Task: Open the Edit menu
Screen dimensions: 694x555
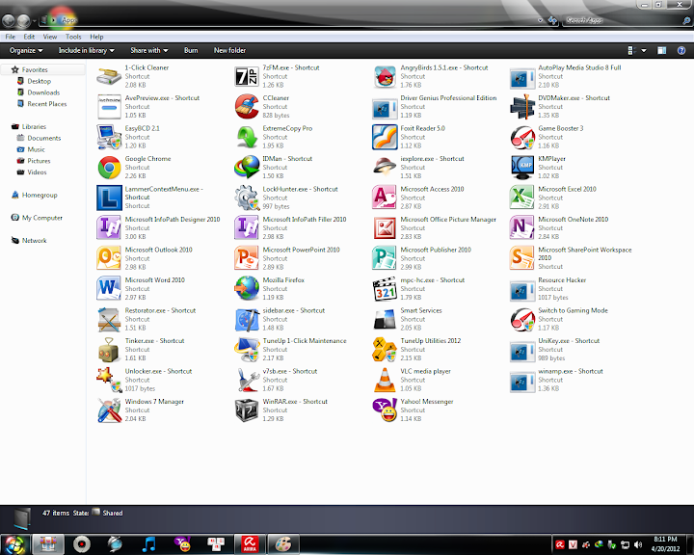Action: tap(29, 37)
